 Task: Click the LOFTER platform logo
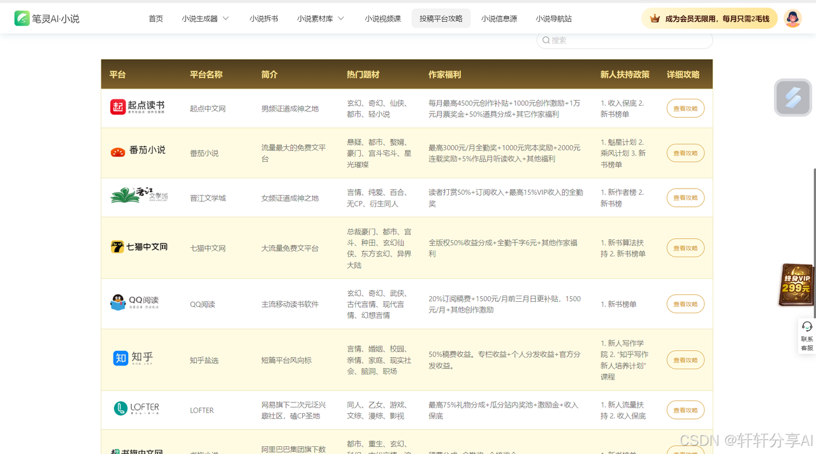tap(136, 408)
